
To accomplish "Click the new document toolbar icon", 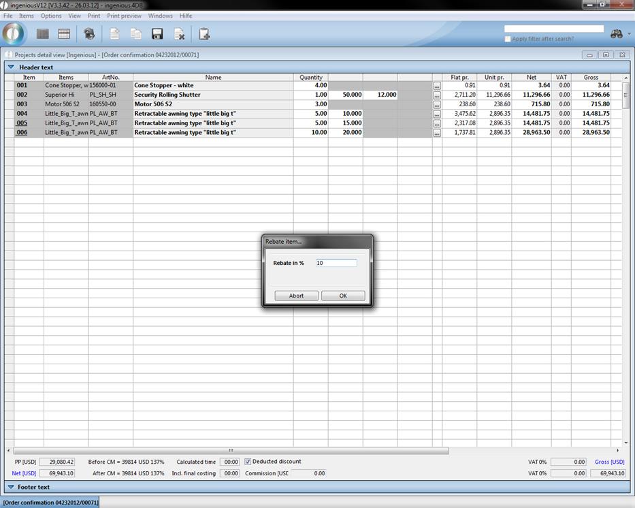I will click(115, 34).
